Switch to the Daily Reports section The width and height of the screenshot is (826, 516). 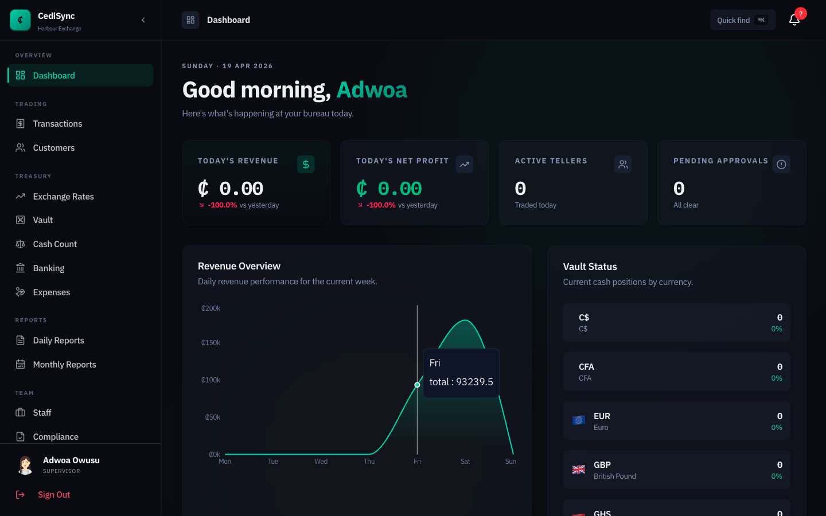click(57, 340)
